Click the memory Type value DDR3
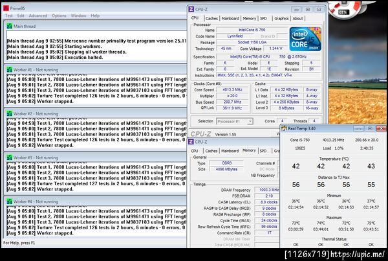 [x=226, y=163]
